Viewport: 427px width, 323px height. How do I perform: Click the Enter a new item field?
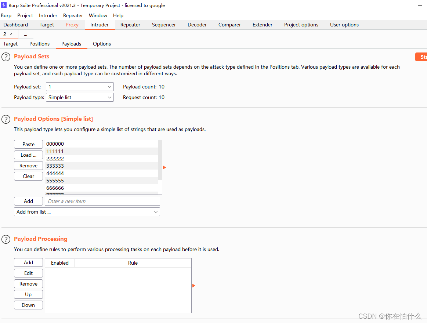point(102,201)
